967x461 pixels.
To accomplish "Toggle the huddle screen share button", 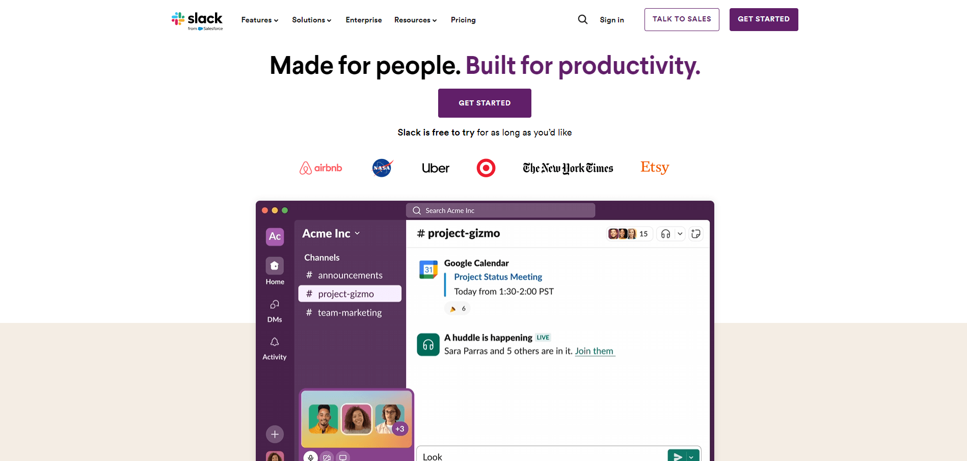I will (x=343, y=457).
